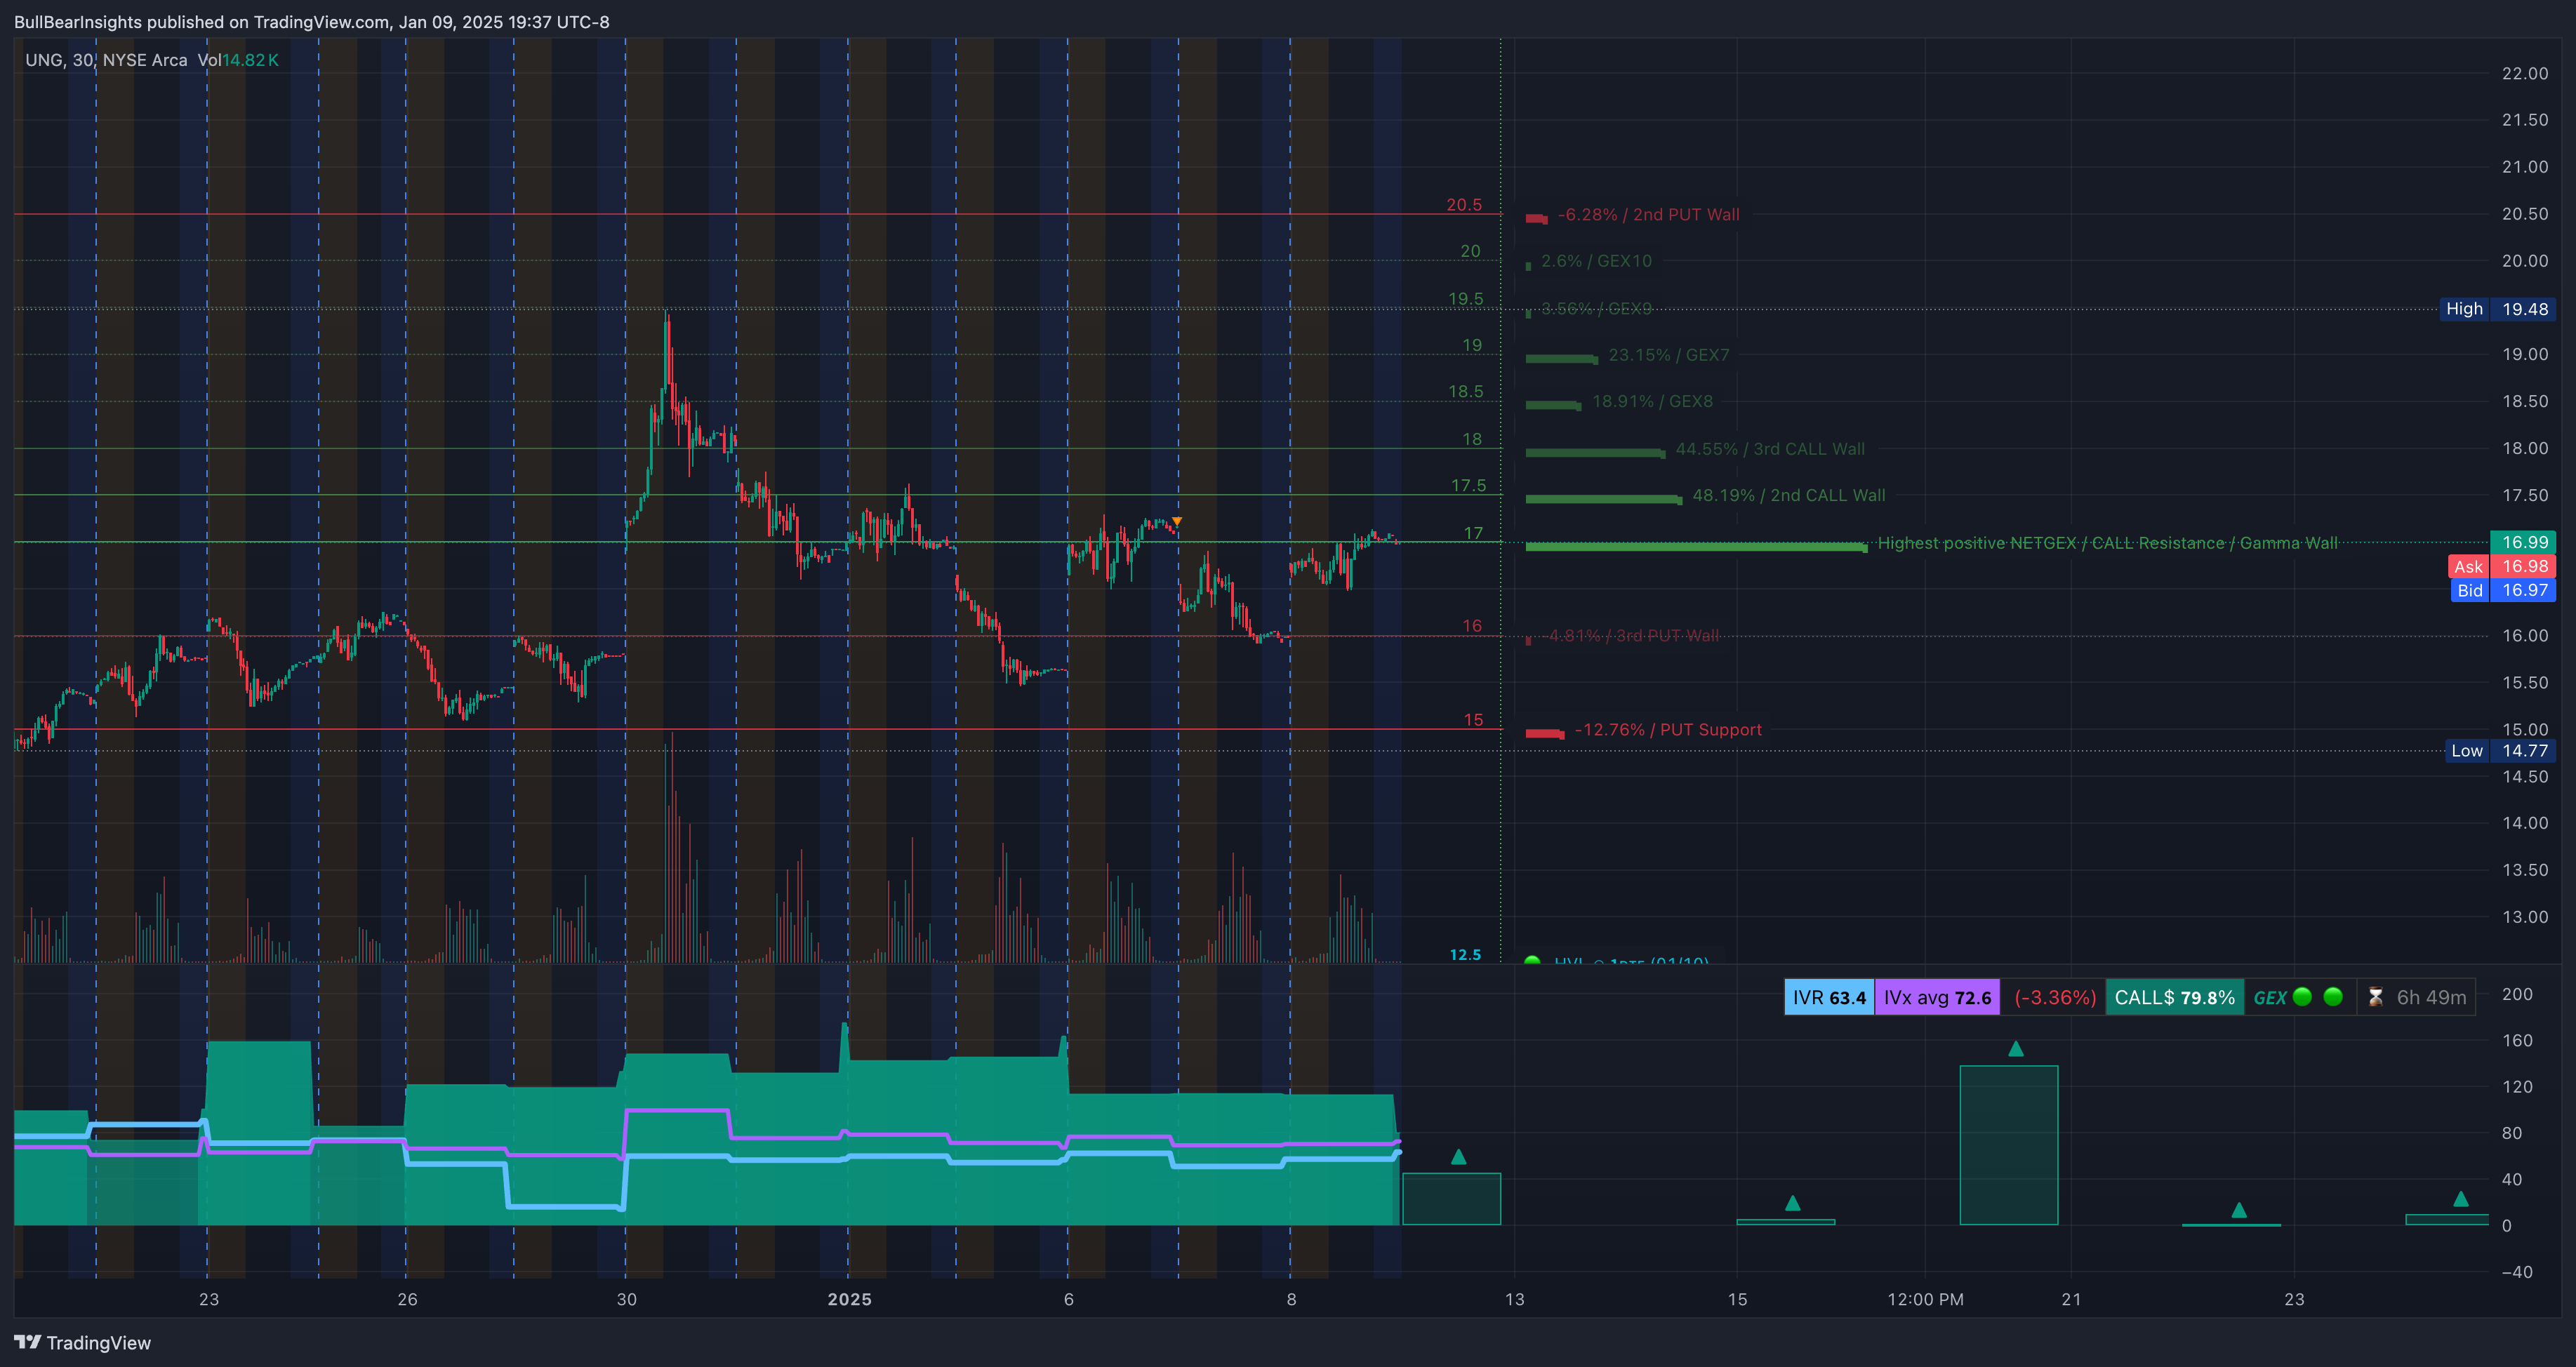Image resolution: width=2576 pixels, height=1367 pixels.
Task: Click the 3.56% / GEX9 label
Action: pyautogui.click(x=1596, y=308)
